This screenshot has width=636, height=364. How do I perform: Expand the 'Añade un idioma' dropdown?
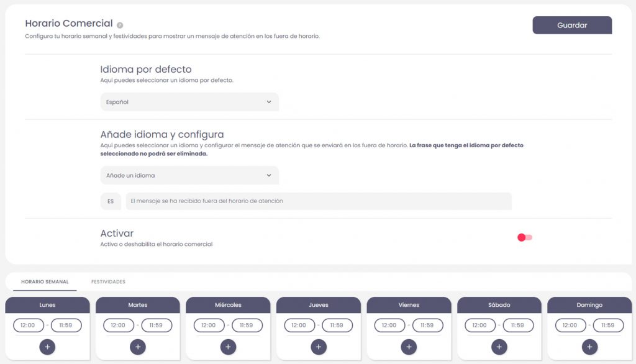[x=189, y=176]
